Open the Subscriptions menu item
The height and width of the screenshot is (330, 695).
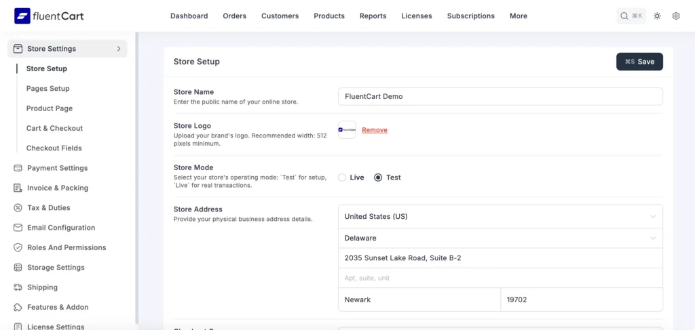pos(470,16)
